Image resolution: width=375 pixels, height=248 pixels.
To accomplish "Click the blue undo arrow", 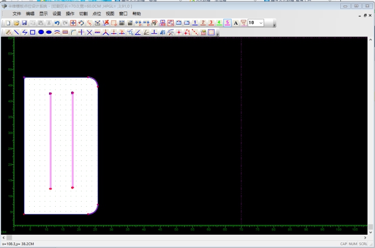I will point(57,23).
